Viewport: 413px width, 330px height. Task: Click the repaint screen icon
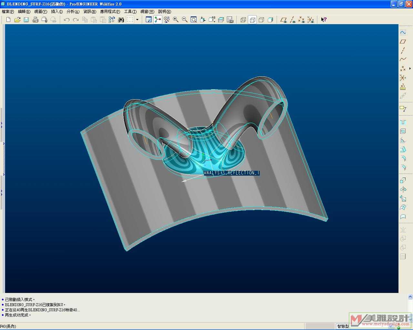pyautogui.click(x=149, y=20)
